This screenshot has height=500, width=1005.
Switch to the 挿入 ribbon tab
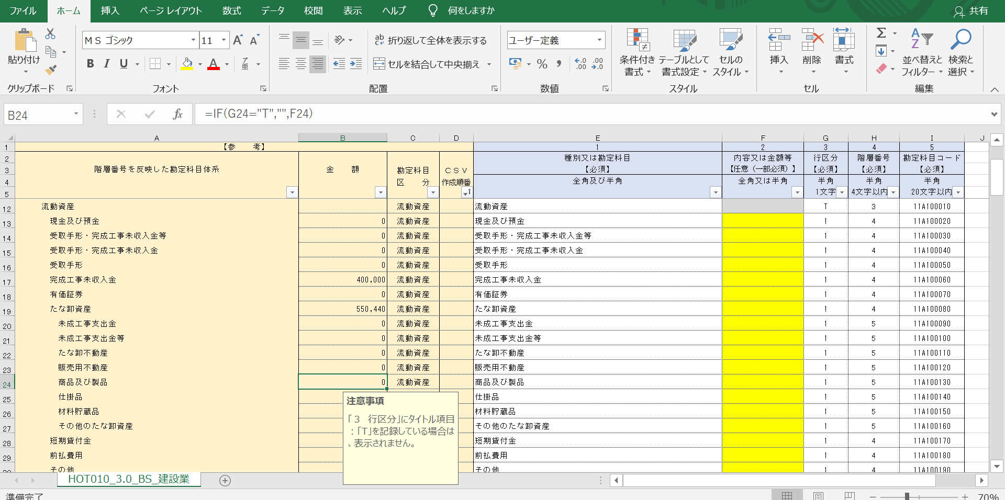pos(110,10)
